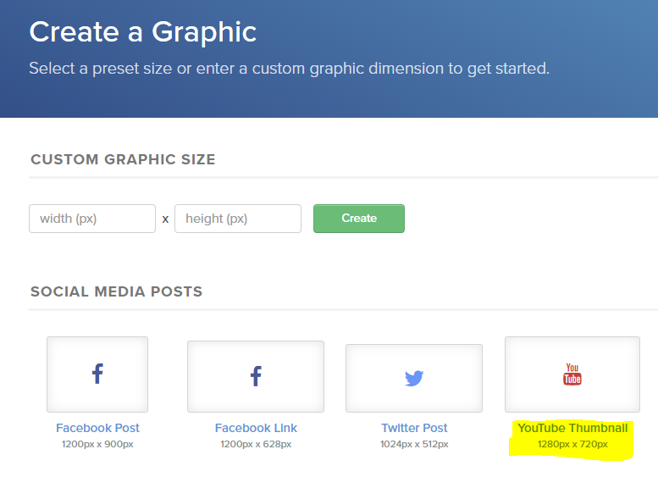Click the Create a Graphic title

pos(142,32)
